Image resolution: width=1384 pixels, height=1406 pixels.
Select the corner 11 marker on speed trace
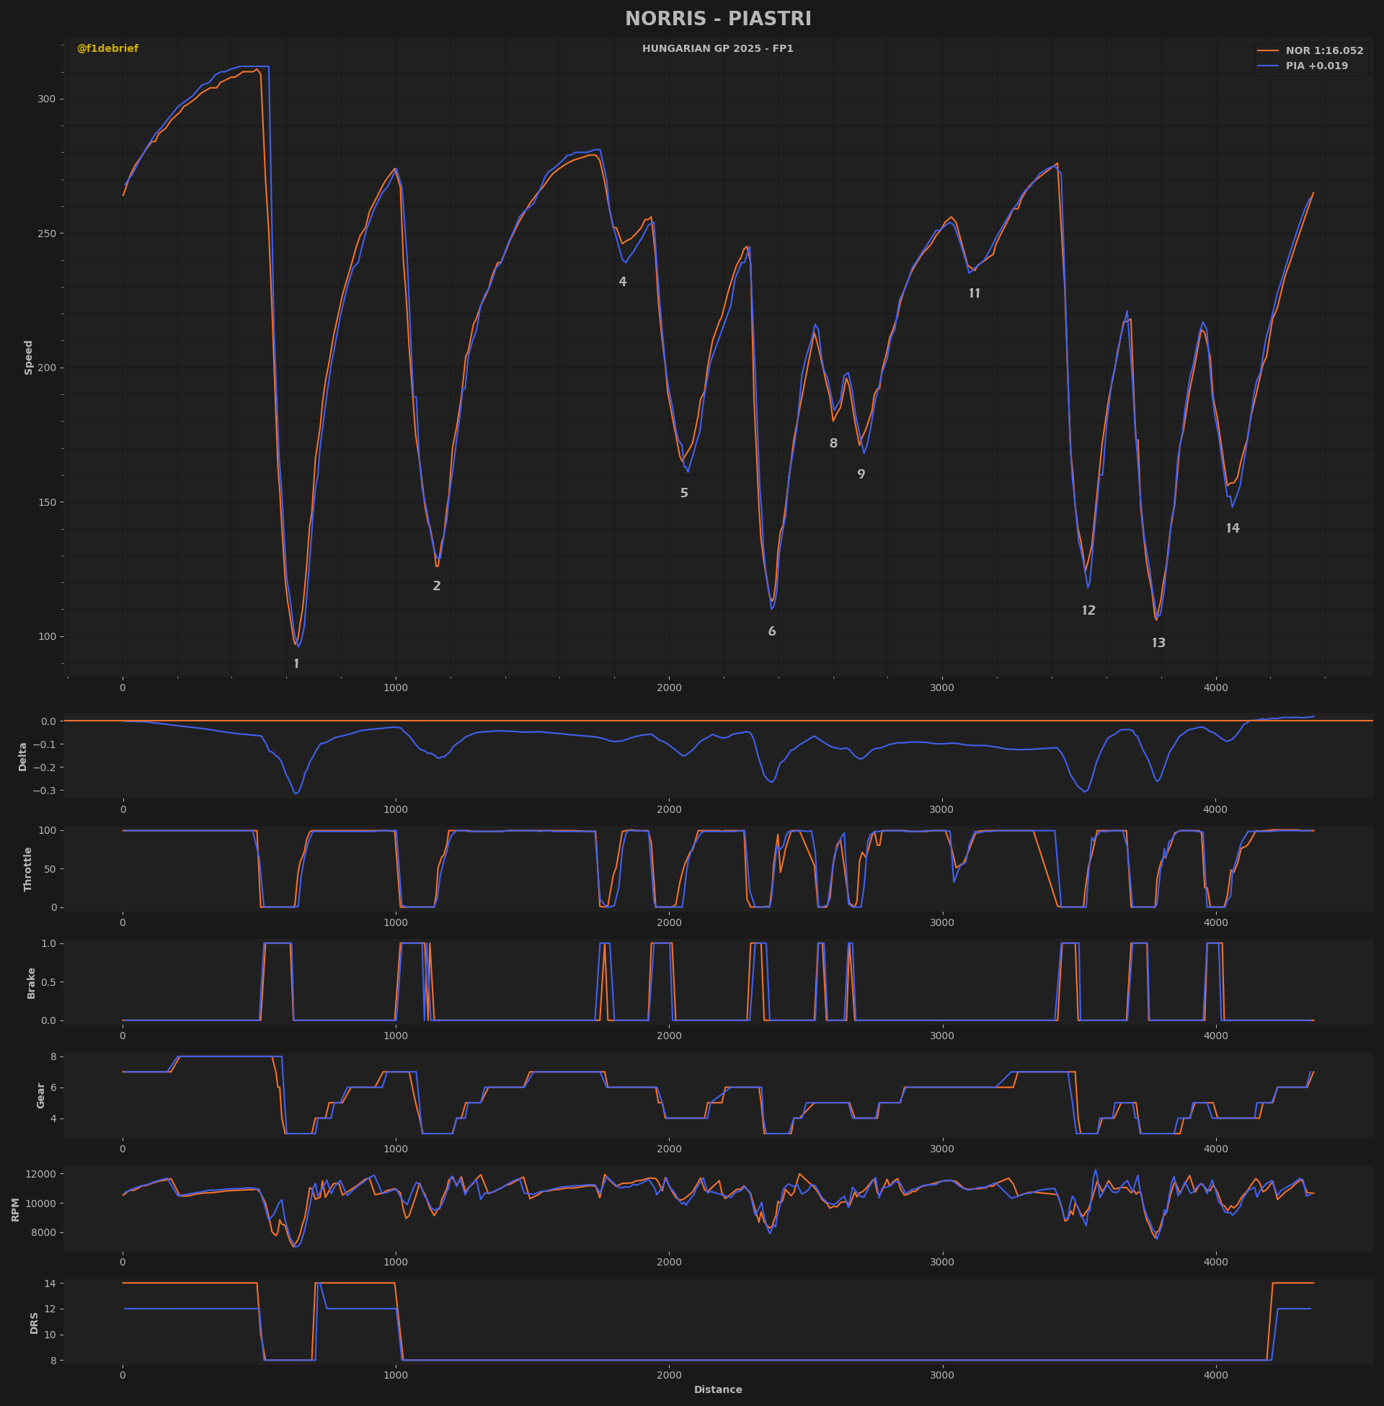[975, 293]
